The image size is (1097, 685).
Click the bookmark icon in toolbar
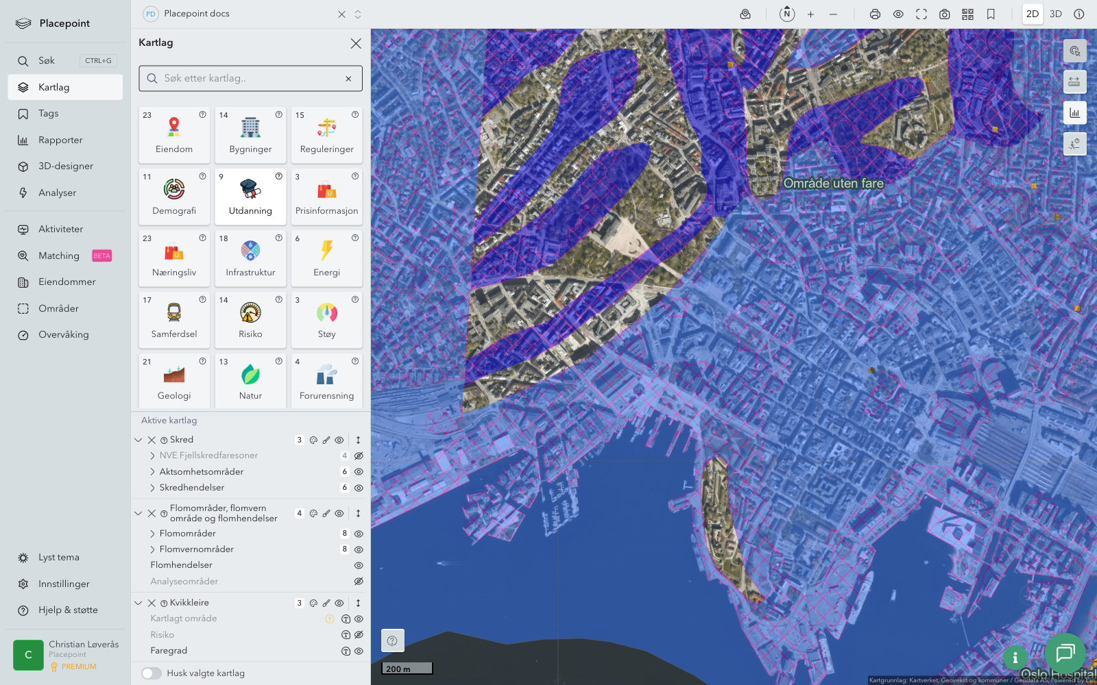tap(991, 14)
